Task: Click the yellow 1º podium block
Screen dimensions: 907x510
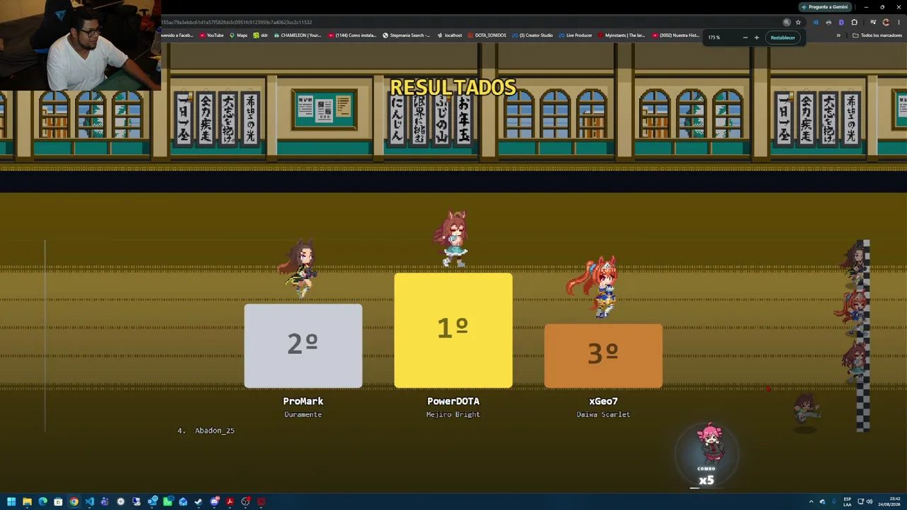Action: (x=453, y=330)
